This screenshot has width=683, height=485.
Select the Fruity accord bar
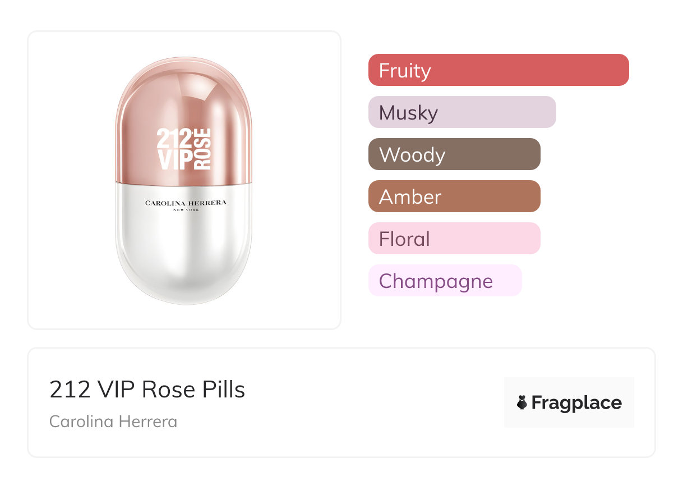(498, 70)
